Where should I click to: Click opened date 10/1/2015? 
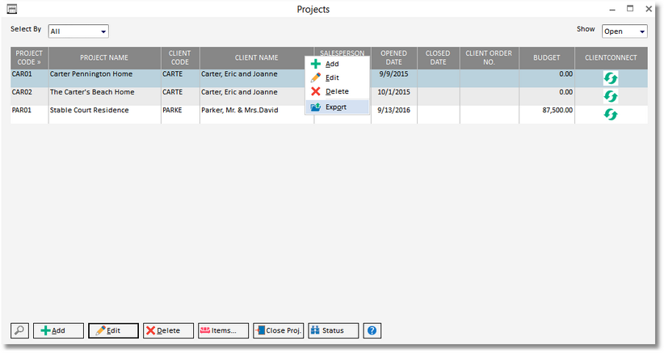coord(394,92)
